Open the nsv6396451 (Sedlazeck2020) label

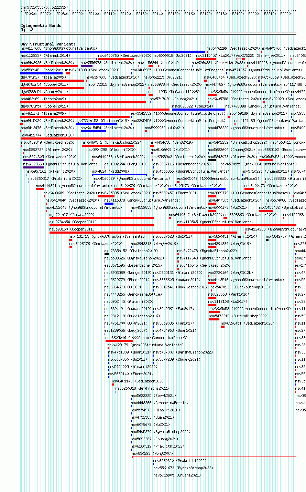(248, 323)
